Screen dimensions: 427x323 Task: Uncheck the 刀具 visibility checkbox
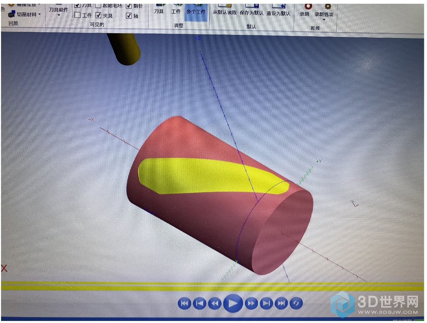[x=77, y=5]
